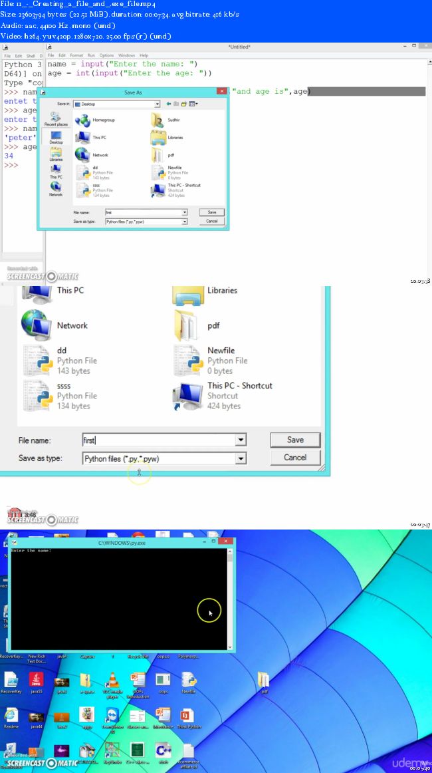Screen dimensions: 432x773
Task: Click the Create New Folder icon in Save As
Action: (183, 104)
